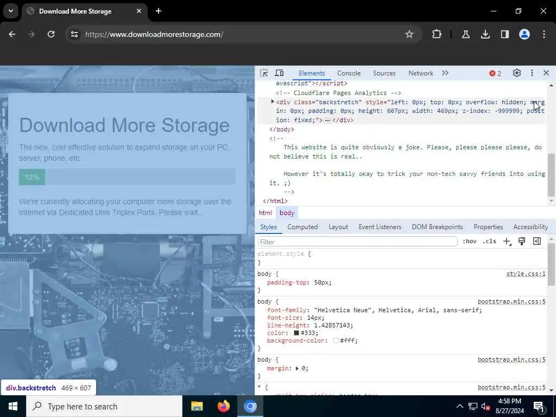
Task: Toggle :hov element state panel
Action: point(470,242)
